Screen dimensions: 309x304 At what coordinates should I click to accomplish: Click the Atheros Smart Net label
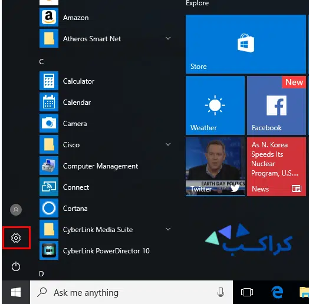click(x=92, y=39)
